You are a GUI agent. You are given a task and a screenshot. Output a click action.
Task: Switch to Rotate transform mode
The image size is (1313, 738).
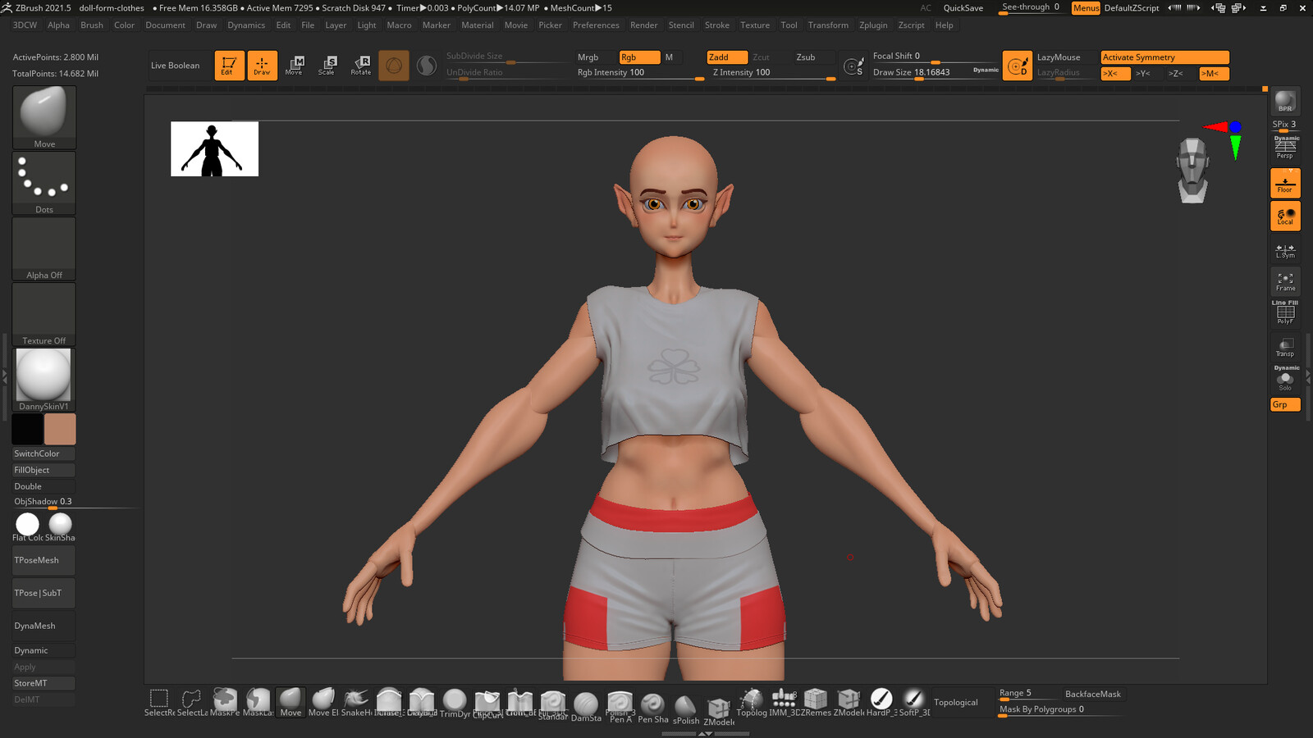[x=361, y=66]
